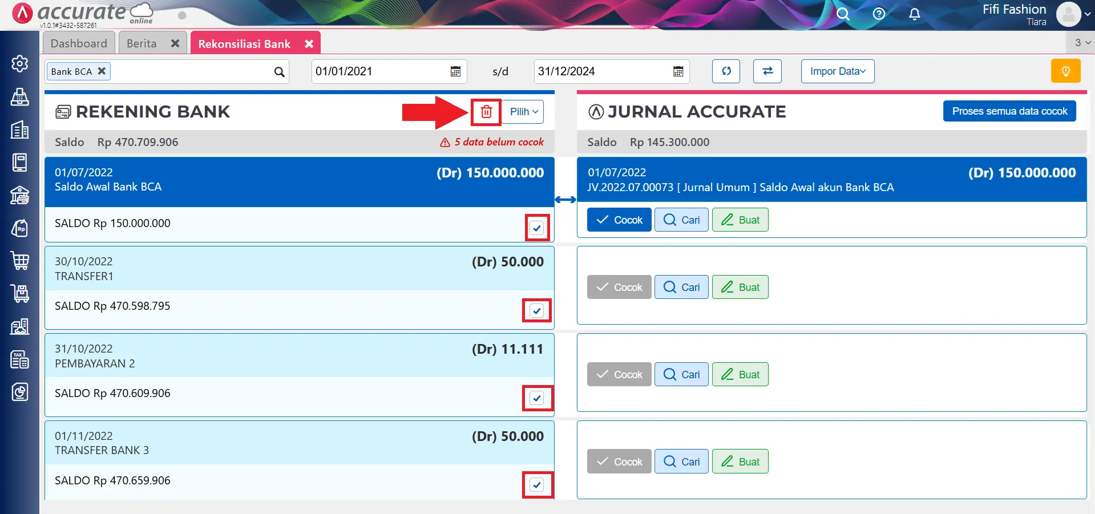Viewport: 1095px width, 514px height.
Task: Open the start date calendar picker
Action: pyautogui.click(x=455, y=71)
